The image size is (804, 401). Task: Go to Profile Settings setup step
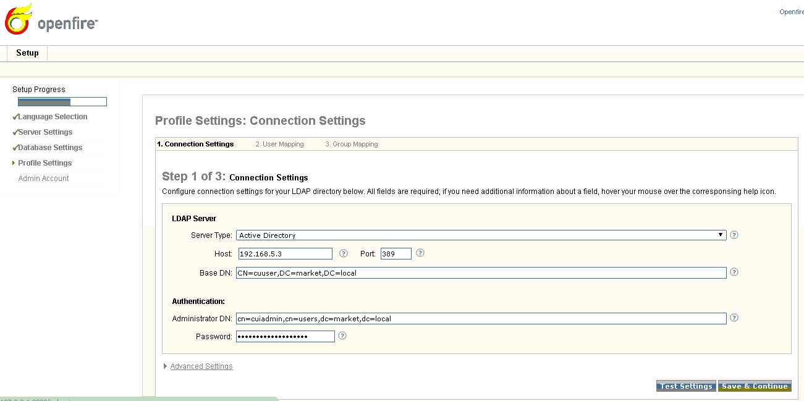[x=44, y=163]
